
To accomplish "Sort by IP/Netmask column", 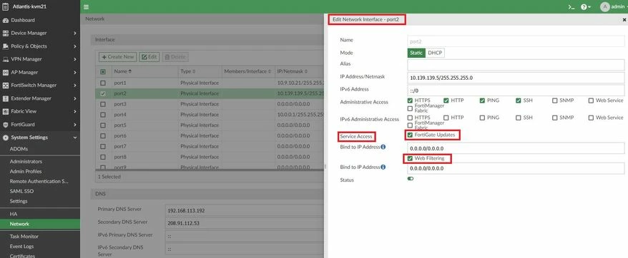I will pyautogui.click(x=292, y=71).
